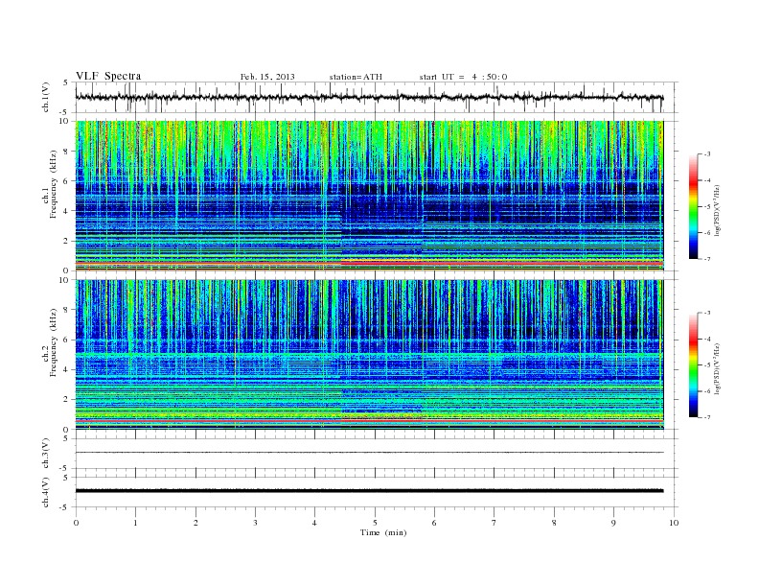Click time axis tick label "2"
759x587 pixels.
click(x=195, y=523)
